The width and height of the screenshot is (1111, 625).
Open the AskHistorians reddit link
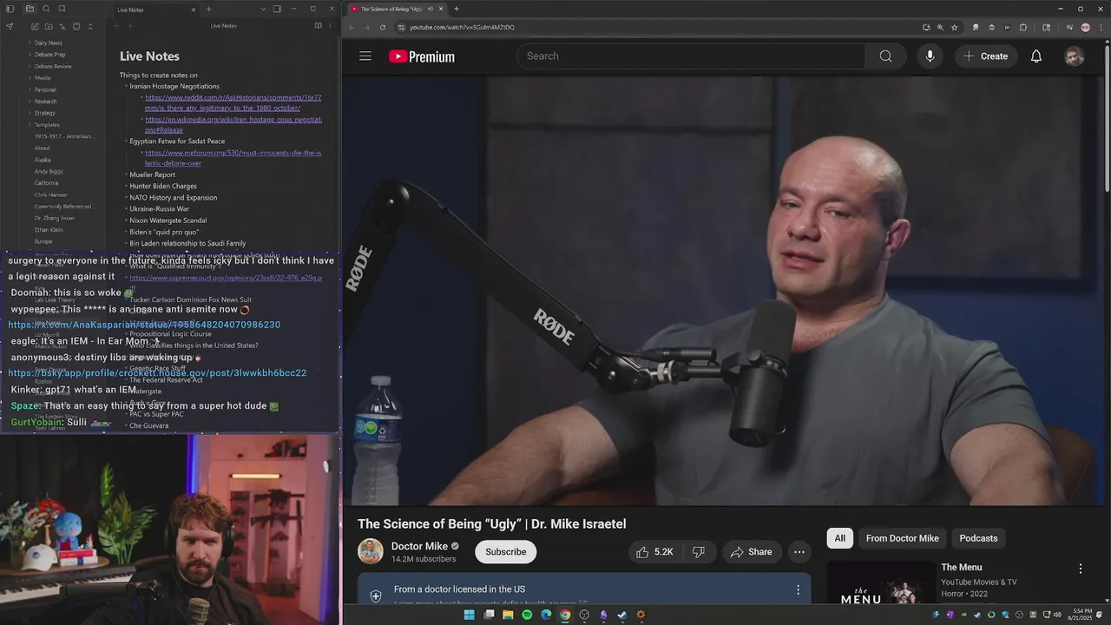point(233,102)
